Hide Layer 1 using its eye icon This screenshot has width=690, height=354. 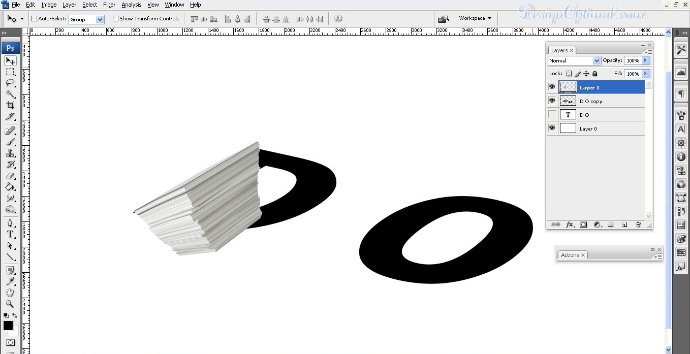552,87
